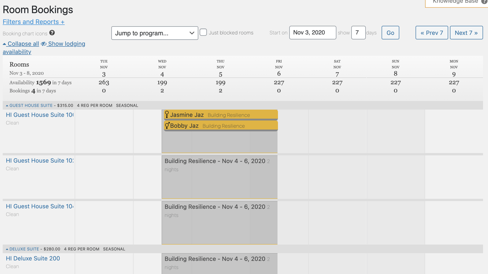Click the Knowledge Base help icon
The width and height of the screenshot is (488, 274).
[x=484, y=2]
